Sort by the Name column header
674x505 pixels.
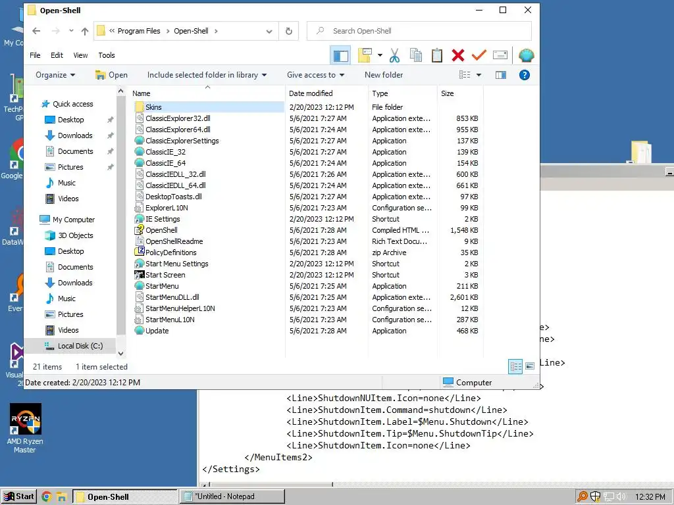coord(142,93)
